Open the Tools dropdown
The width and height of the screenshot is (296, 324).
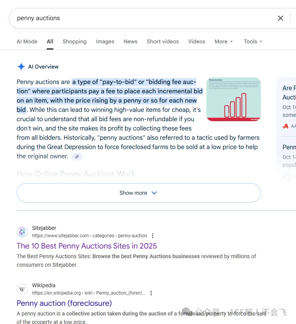click(253, 41)
